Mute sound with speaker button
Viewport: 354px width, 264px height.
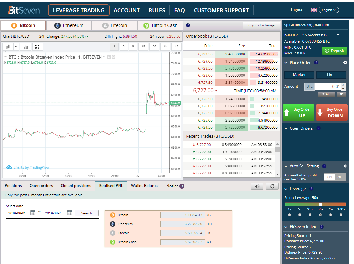click(257, 186)
